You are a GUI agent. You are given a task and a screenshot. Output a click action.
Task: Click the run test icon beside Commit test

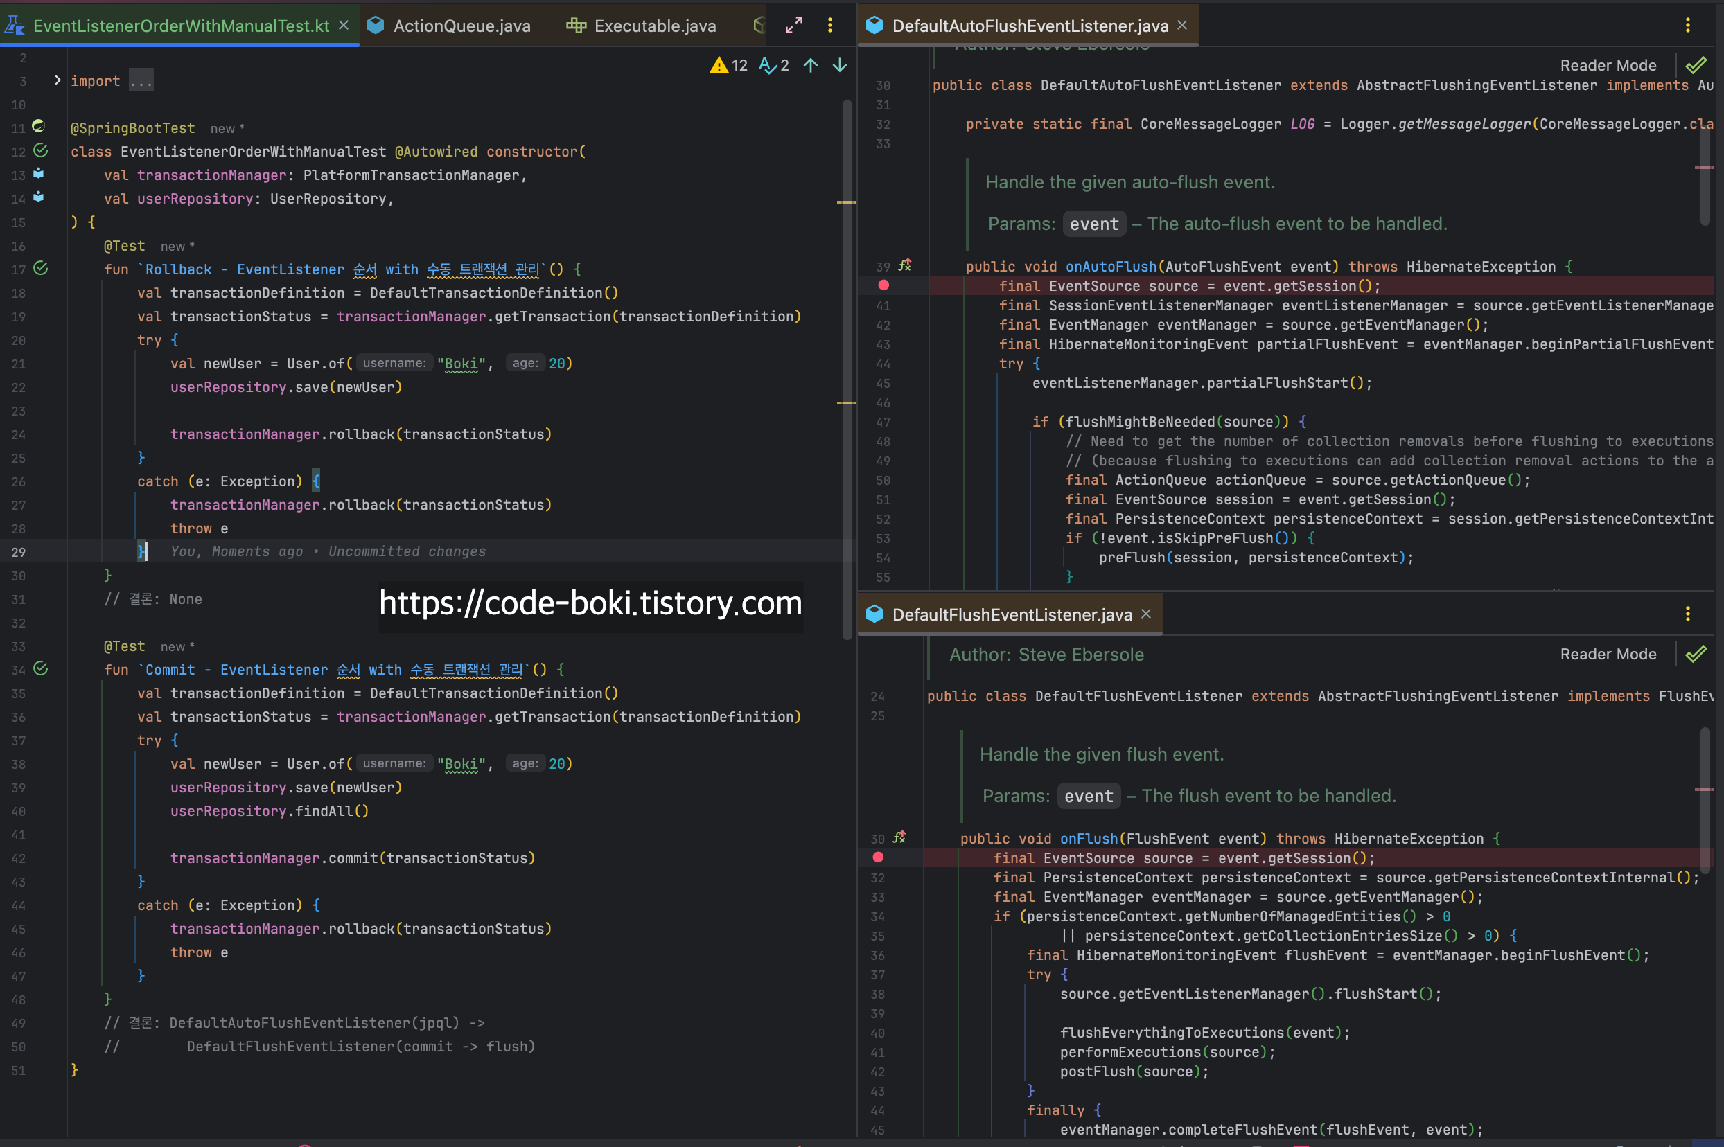coord(41,668)
